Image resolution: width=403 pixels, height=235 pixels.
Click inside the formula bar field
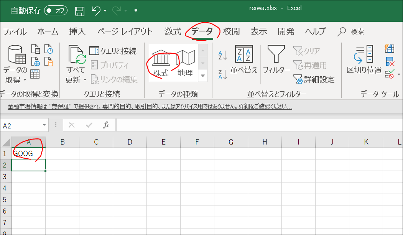(x=260, y=125)
